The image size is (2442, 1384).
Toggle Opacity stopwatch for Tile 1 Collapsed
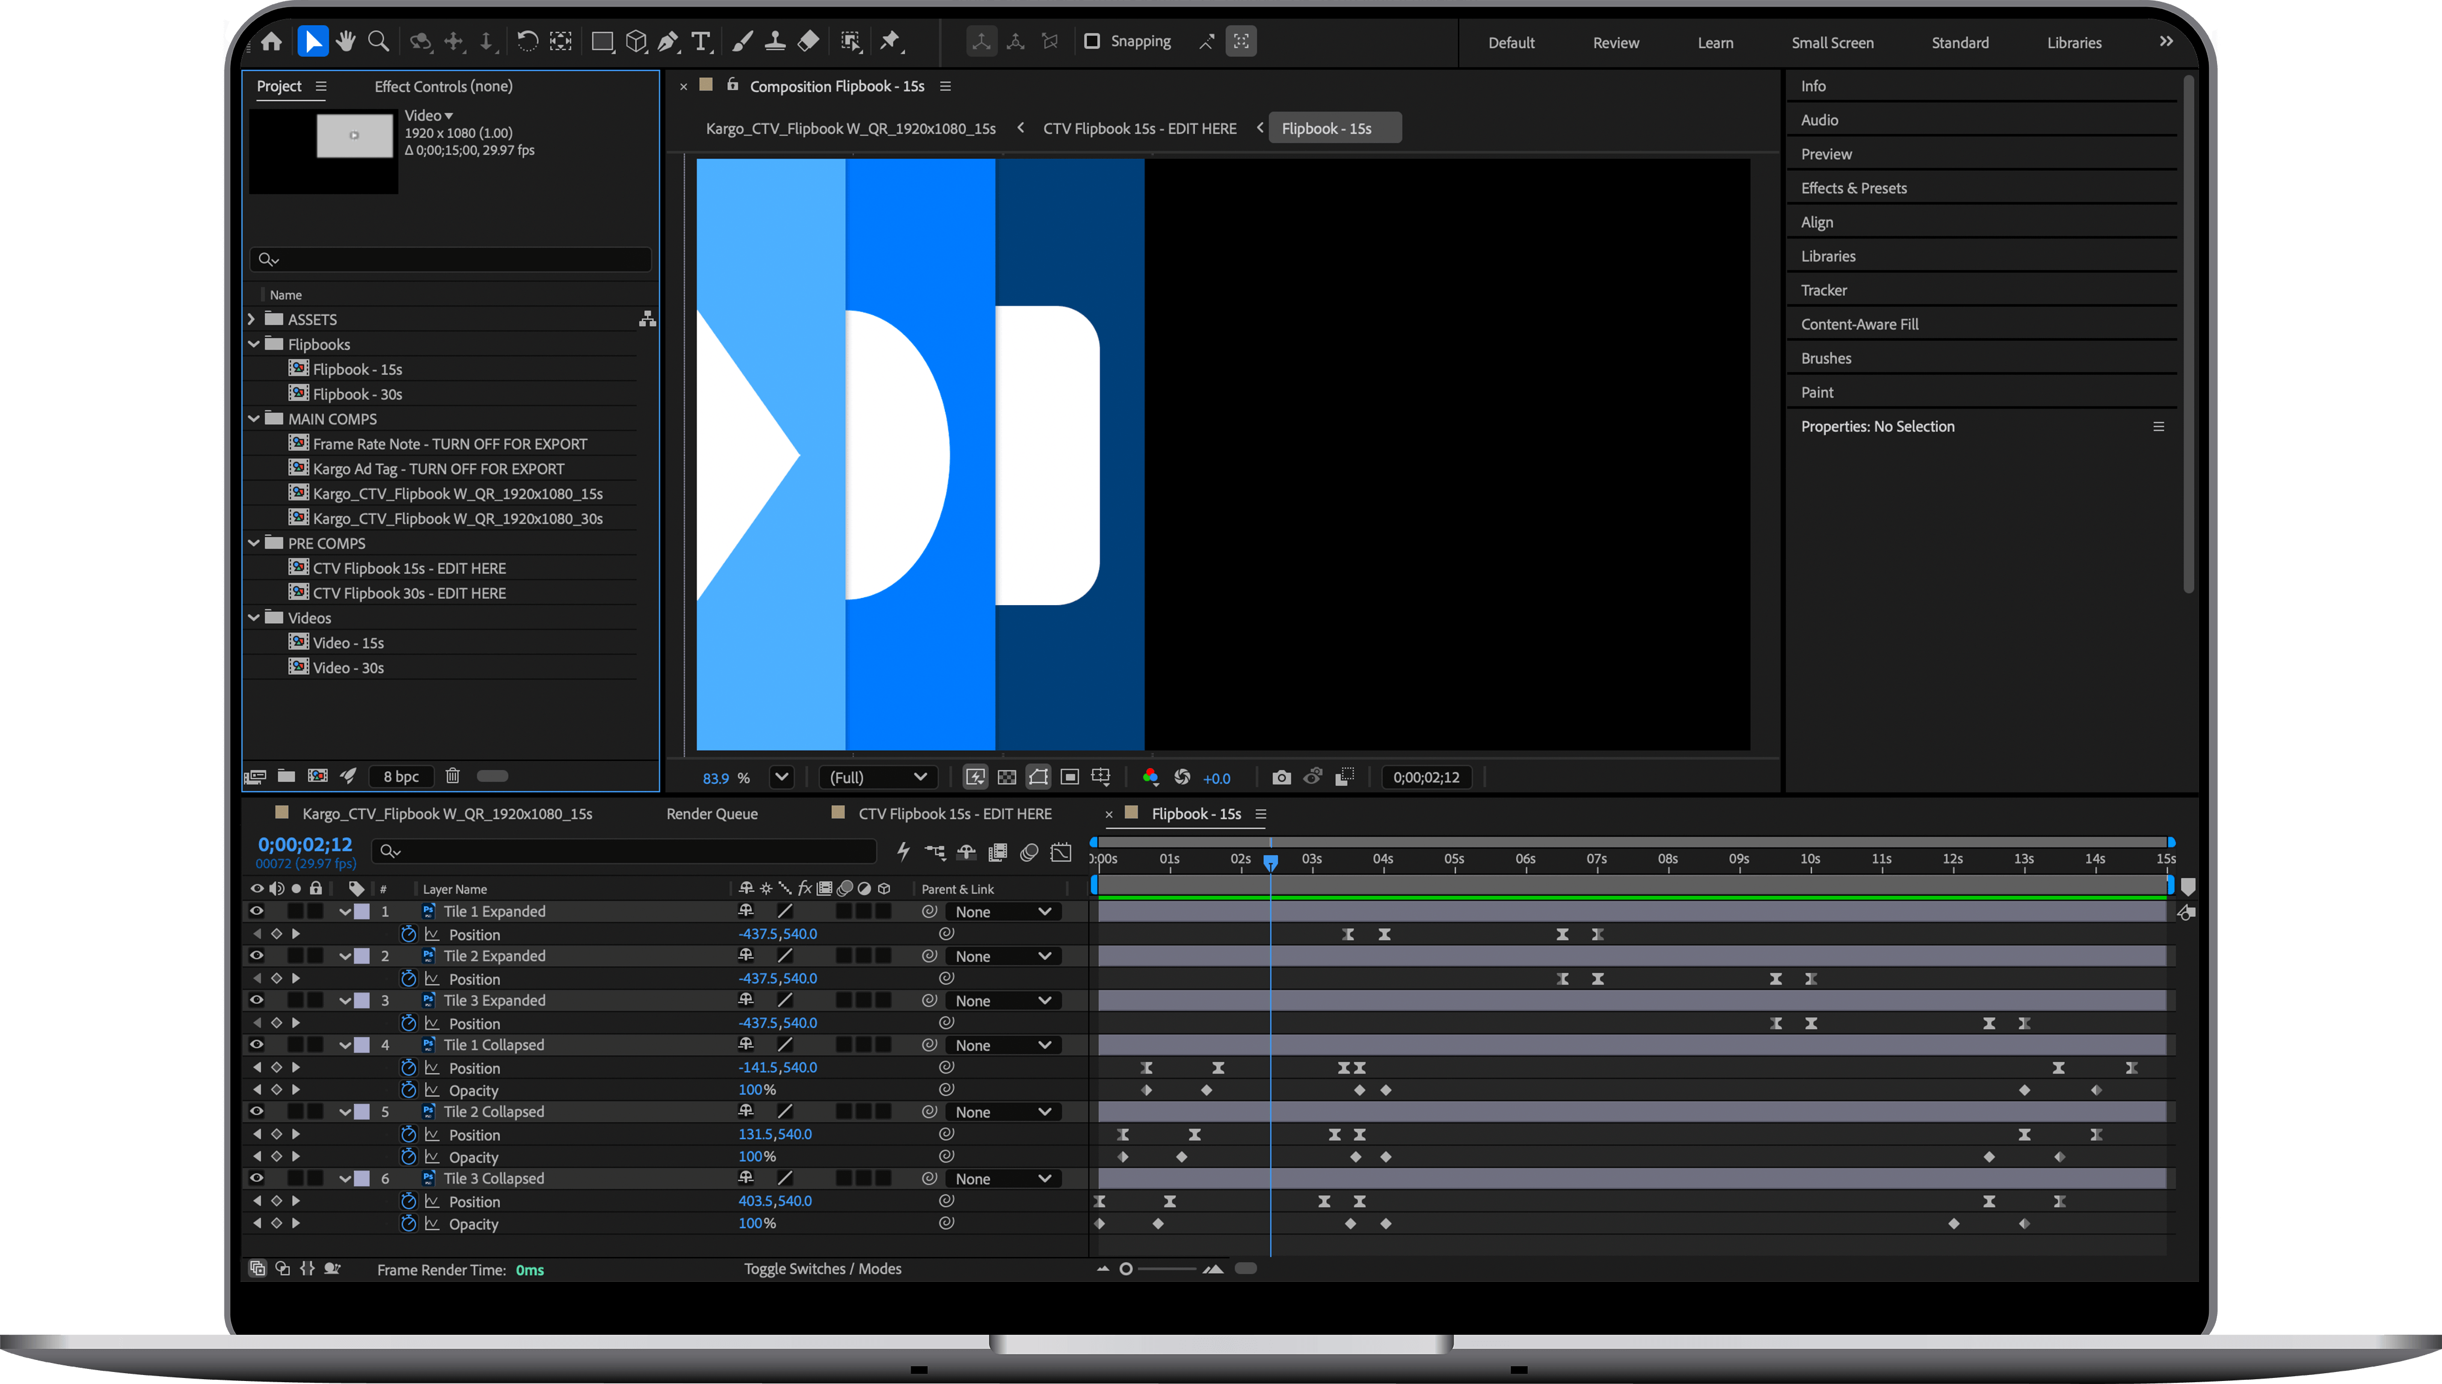tap(409, 1089)
